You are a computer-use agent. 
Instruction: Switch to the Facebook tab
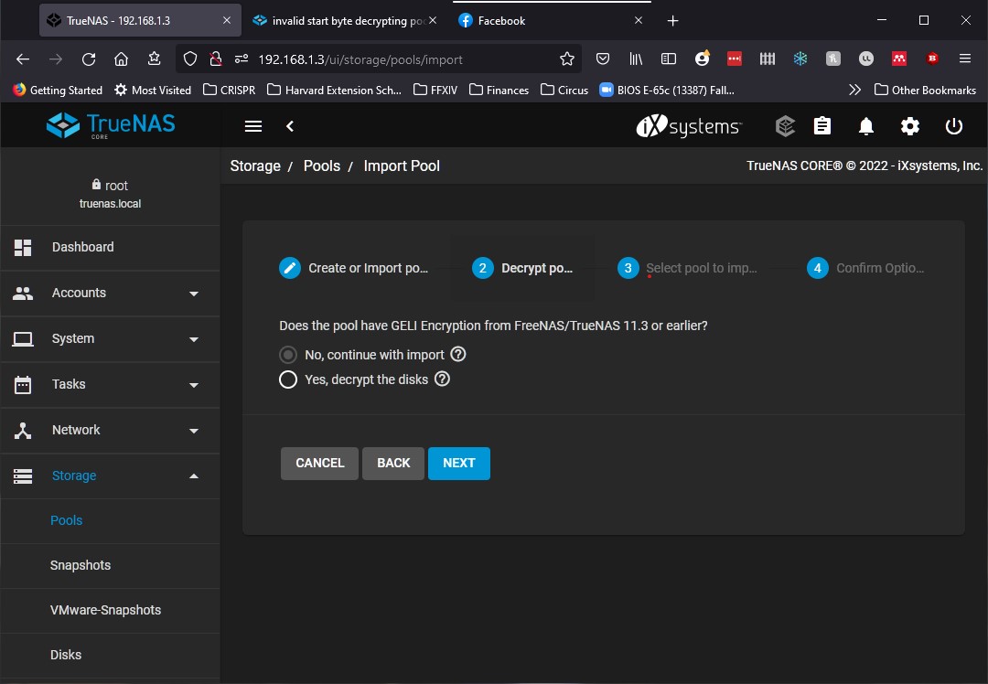point(552,20)
